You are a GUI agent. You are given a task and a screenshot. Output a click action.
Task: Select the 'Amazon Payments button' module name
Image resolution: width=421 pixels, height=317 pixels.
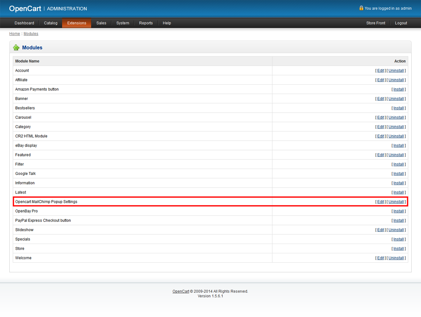pyautogui.click(x=37, y=89)
